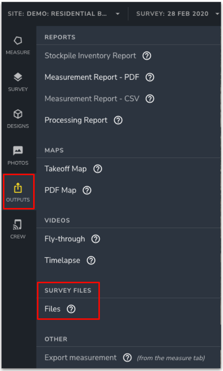Click the Takeoff Map help icon

(97, 169)
